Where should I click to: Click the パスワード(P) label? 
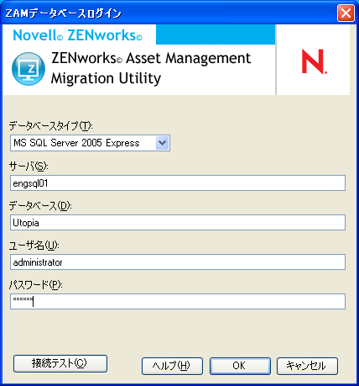pos(36,285)
